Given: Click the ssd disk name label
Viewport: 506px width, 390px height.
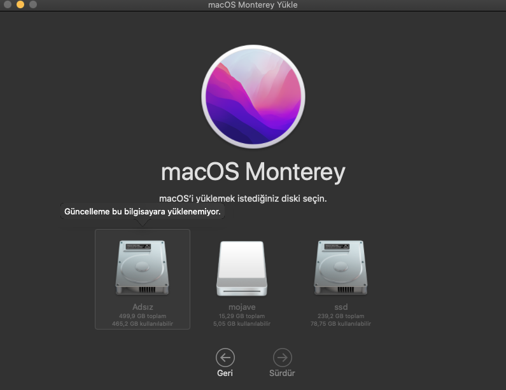Looking at the screenshot, I should coord(339,307).
